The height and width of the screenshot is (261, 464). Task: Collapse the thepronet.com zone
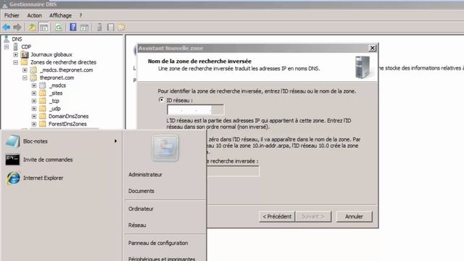click(x=25, y=78)
